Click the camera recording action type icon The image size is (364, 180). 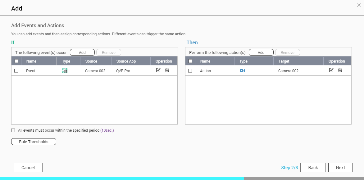pyautogui.click(x=242, y=71)
